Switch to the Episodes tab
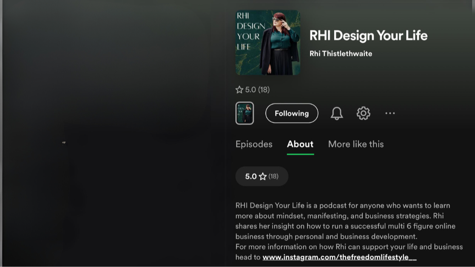Viewport: 475px width, 267px height. (x=254, y=144)
